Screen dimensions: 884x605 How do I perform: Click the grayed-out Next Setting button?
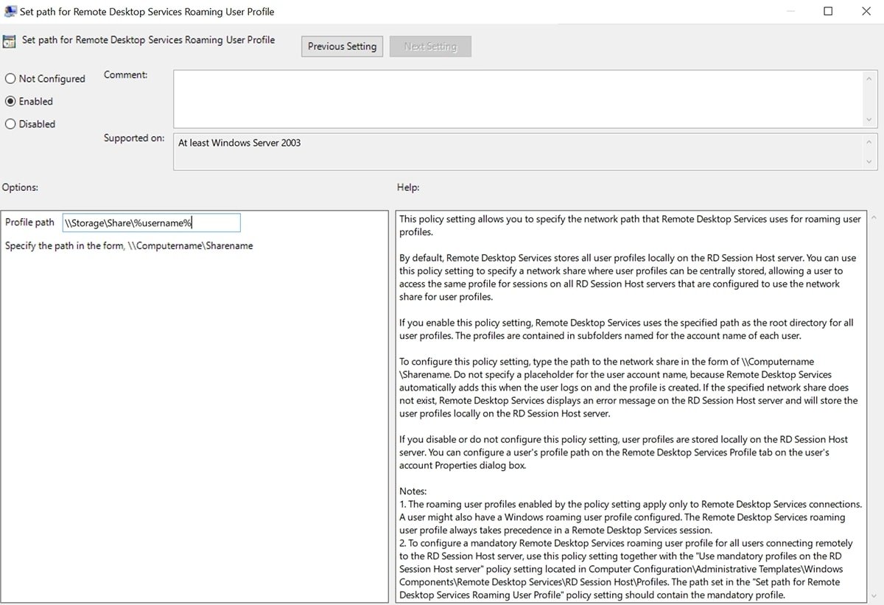coord(430,46)
